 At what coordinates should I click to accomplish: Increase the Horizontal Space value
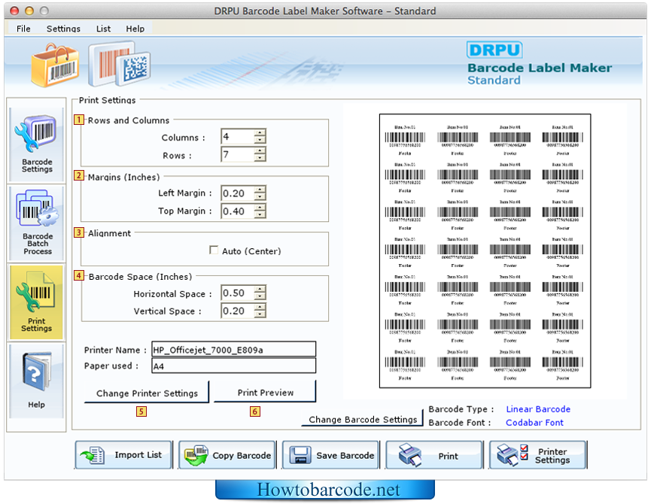[260, 289]
